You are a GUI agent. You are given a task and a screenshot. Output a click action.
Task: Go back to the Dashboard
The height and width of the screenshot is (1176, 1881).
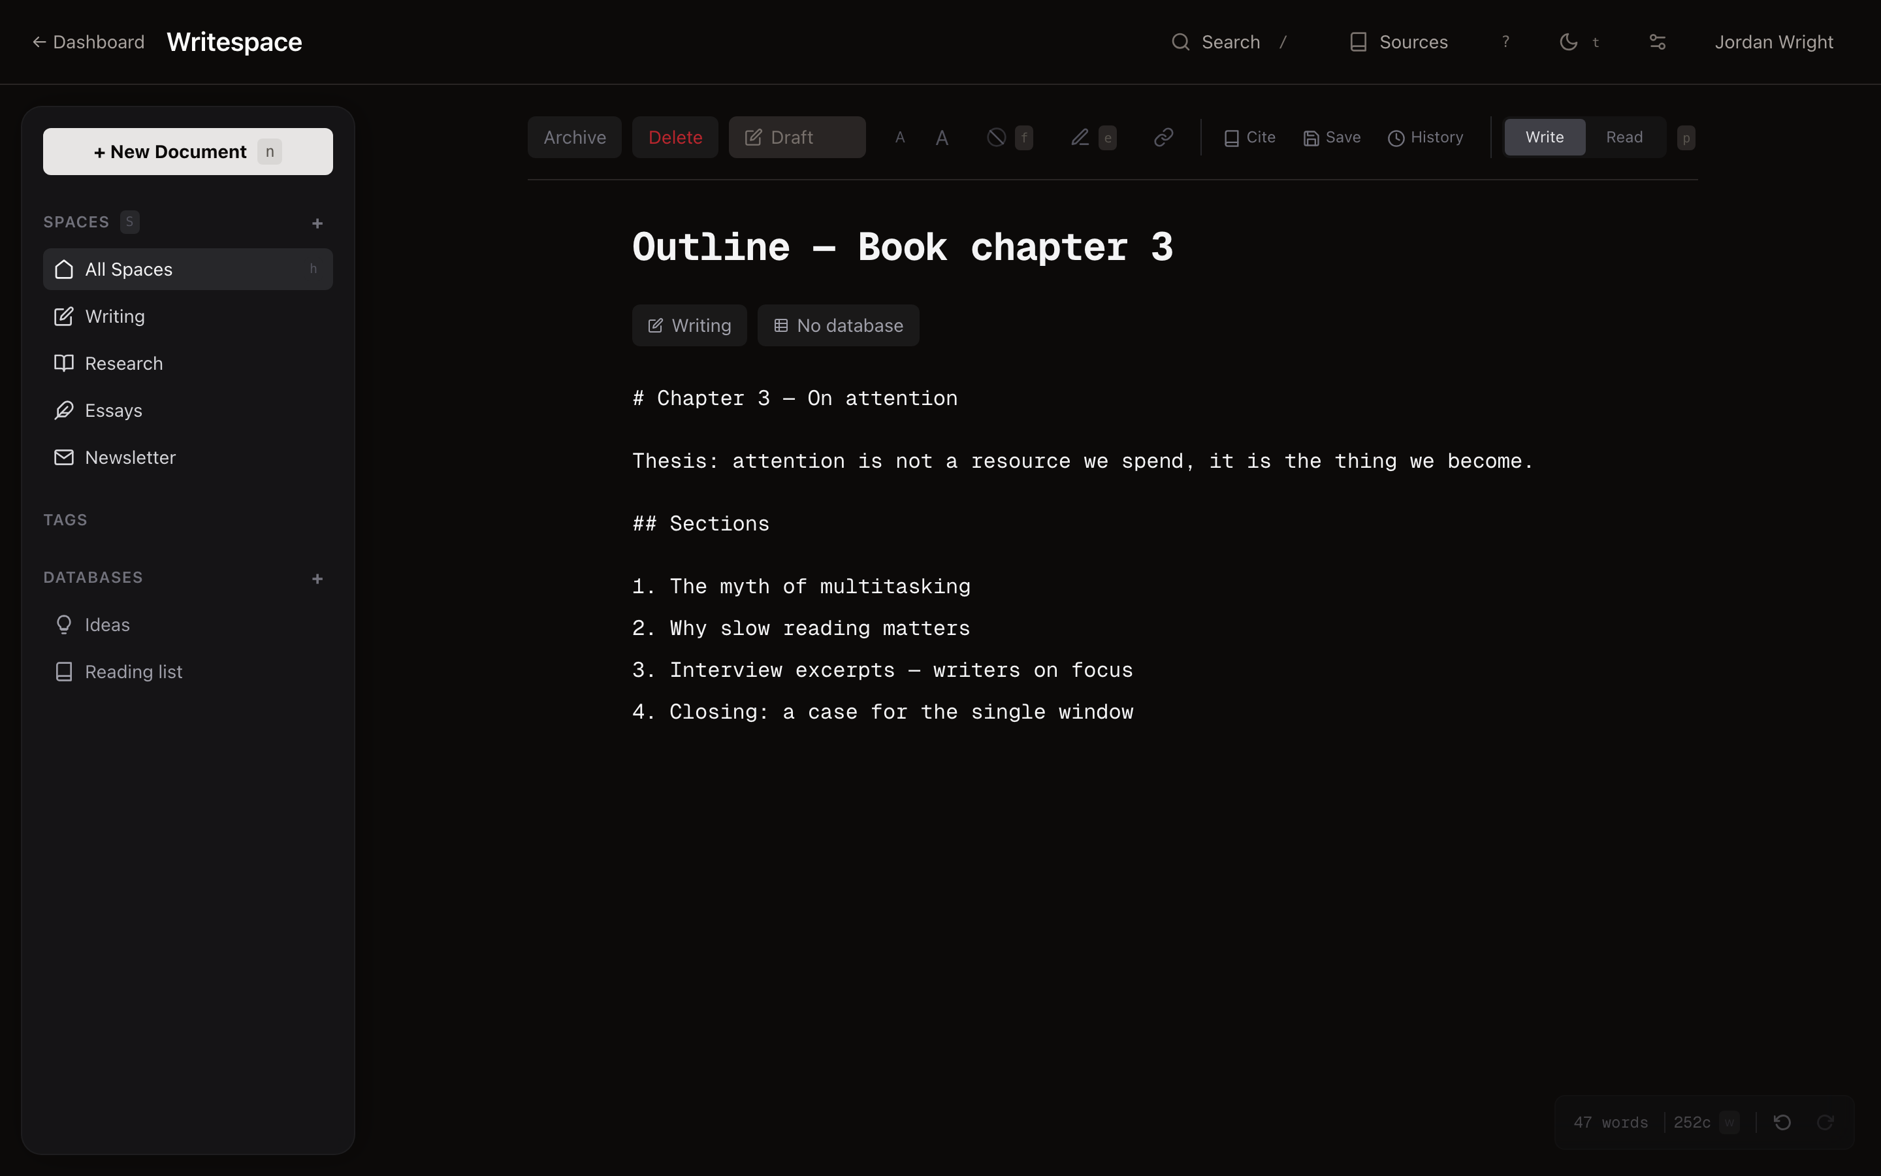(x=87, y=42)
